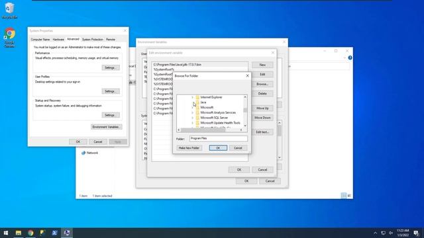Click the Move Down button

pos(262,118)
